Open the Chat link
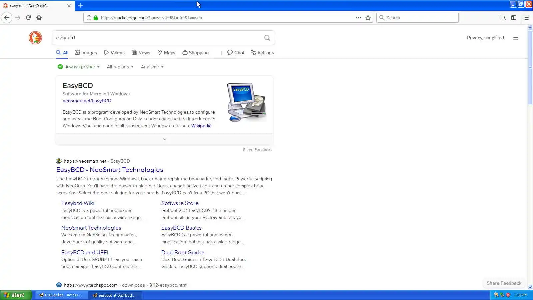 click(236, 53)
